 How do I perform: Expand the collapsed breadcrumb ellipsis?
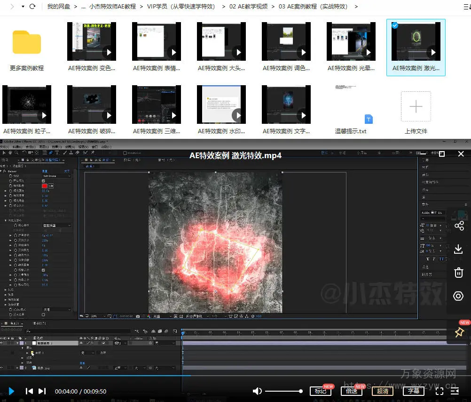pyautogui.click(x=83, y=7)
